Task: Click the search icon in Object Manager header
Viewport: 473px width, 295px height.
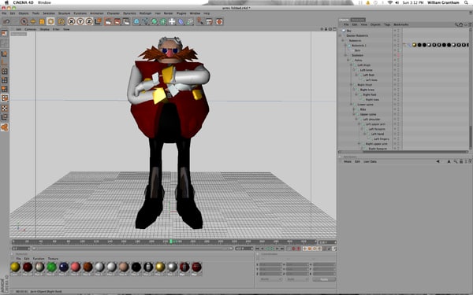Action: click(x=456, y=24)
